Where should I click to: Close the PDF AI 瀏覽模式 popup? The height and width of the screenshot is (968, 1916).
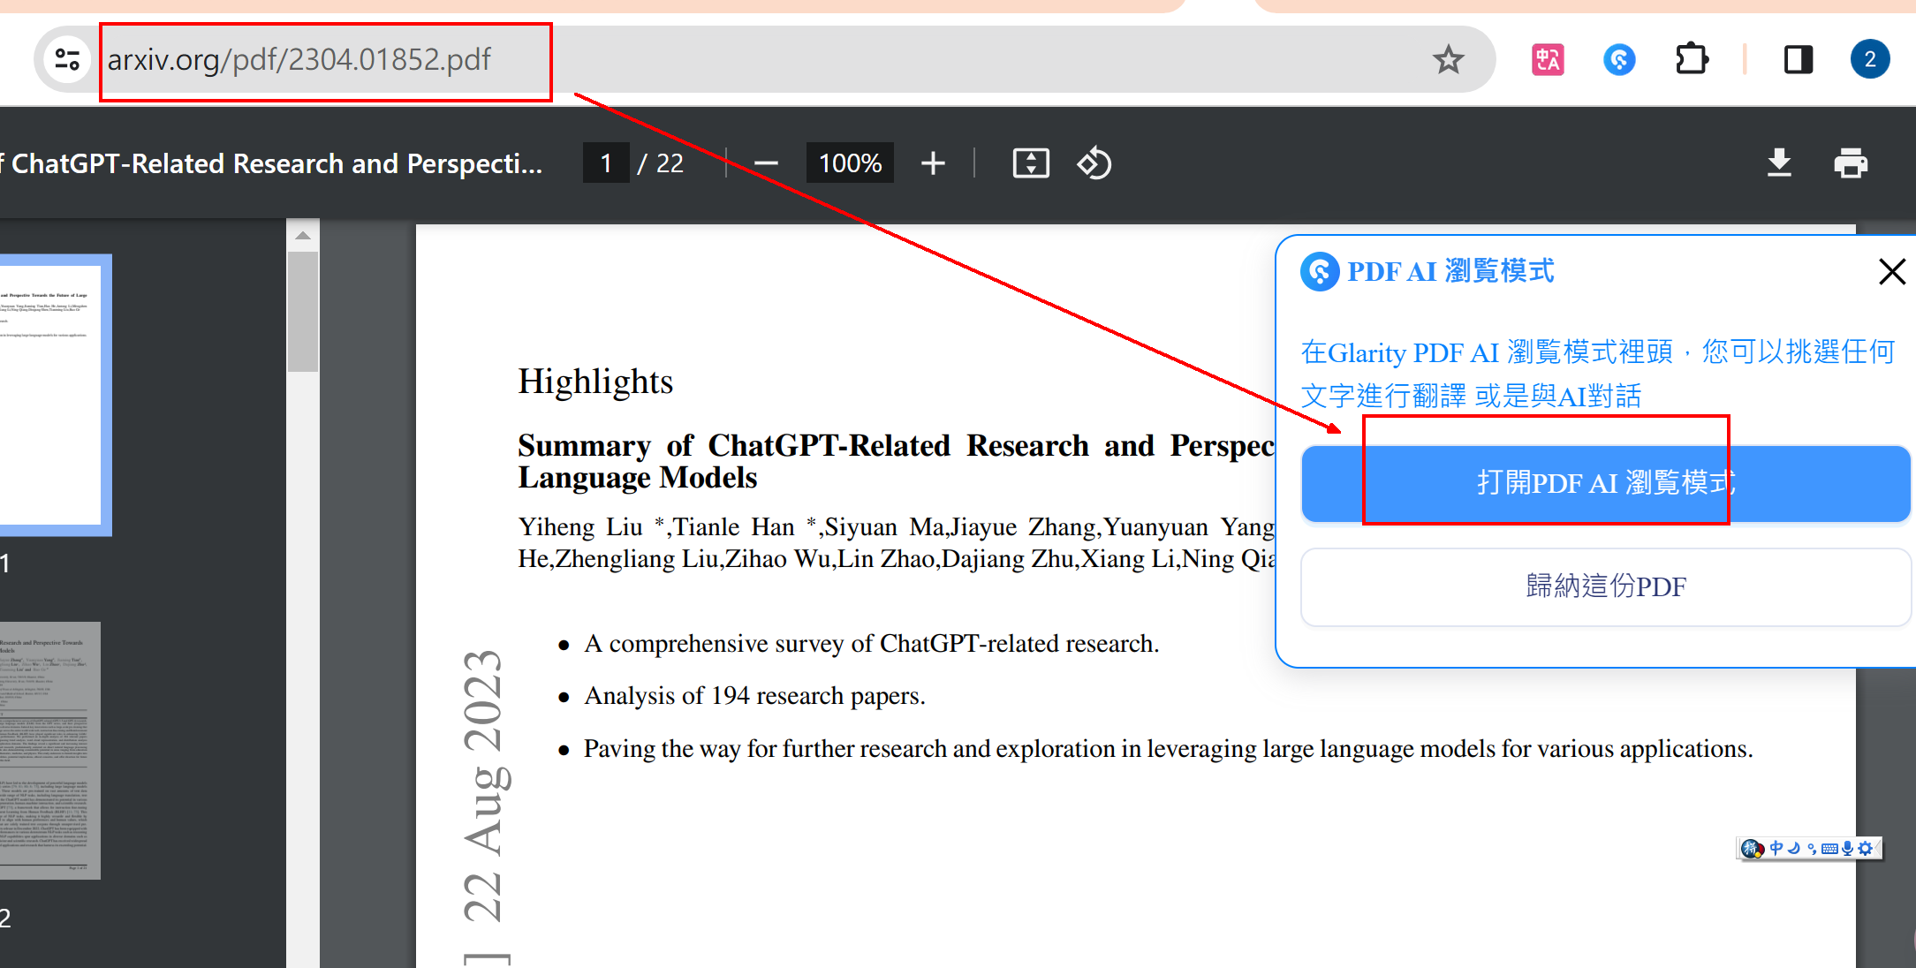(x=1892, y=271)
